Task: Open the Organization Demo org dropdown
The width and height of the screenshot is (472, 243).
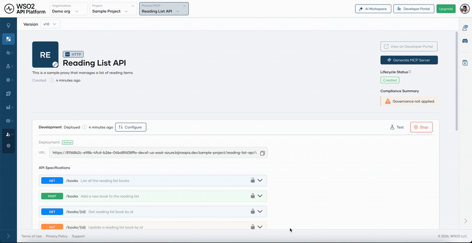Action: tap(68, 9)
